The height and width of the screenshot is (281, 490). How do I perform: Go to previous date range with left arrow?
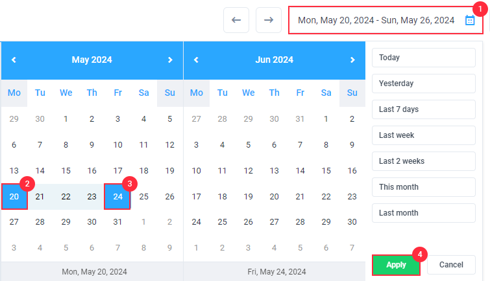tap(236, 20)
